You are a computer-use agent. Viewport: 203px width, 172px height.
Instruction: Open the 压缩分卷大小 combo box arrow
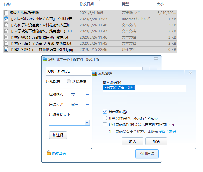(x=87, y=123)
